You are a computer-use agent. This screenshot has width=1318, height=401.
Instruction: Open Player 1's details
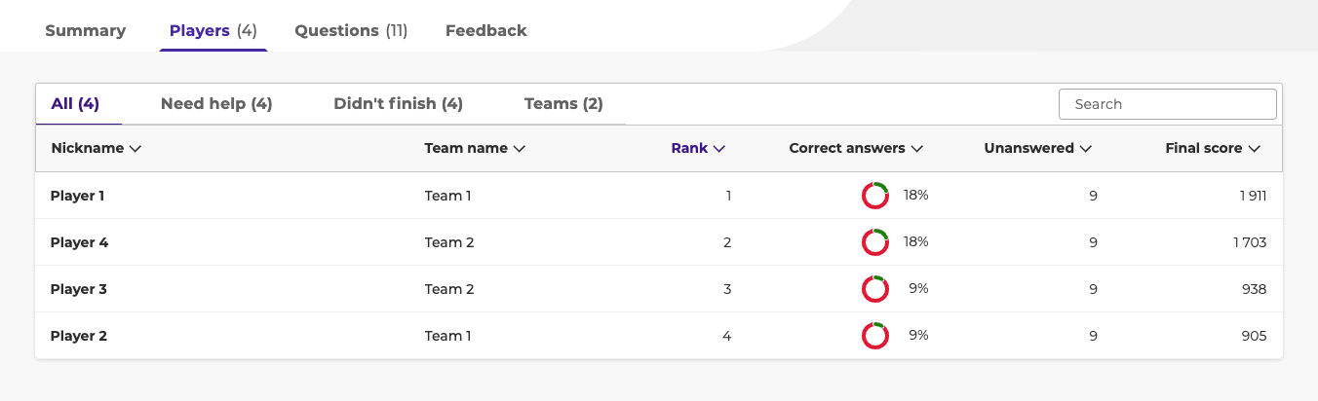coord(78,196)
